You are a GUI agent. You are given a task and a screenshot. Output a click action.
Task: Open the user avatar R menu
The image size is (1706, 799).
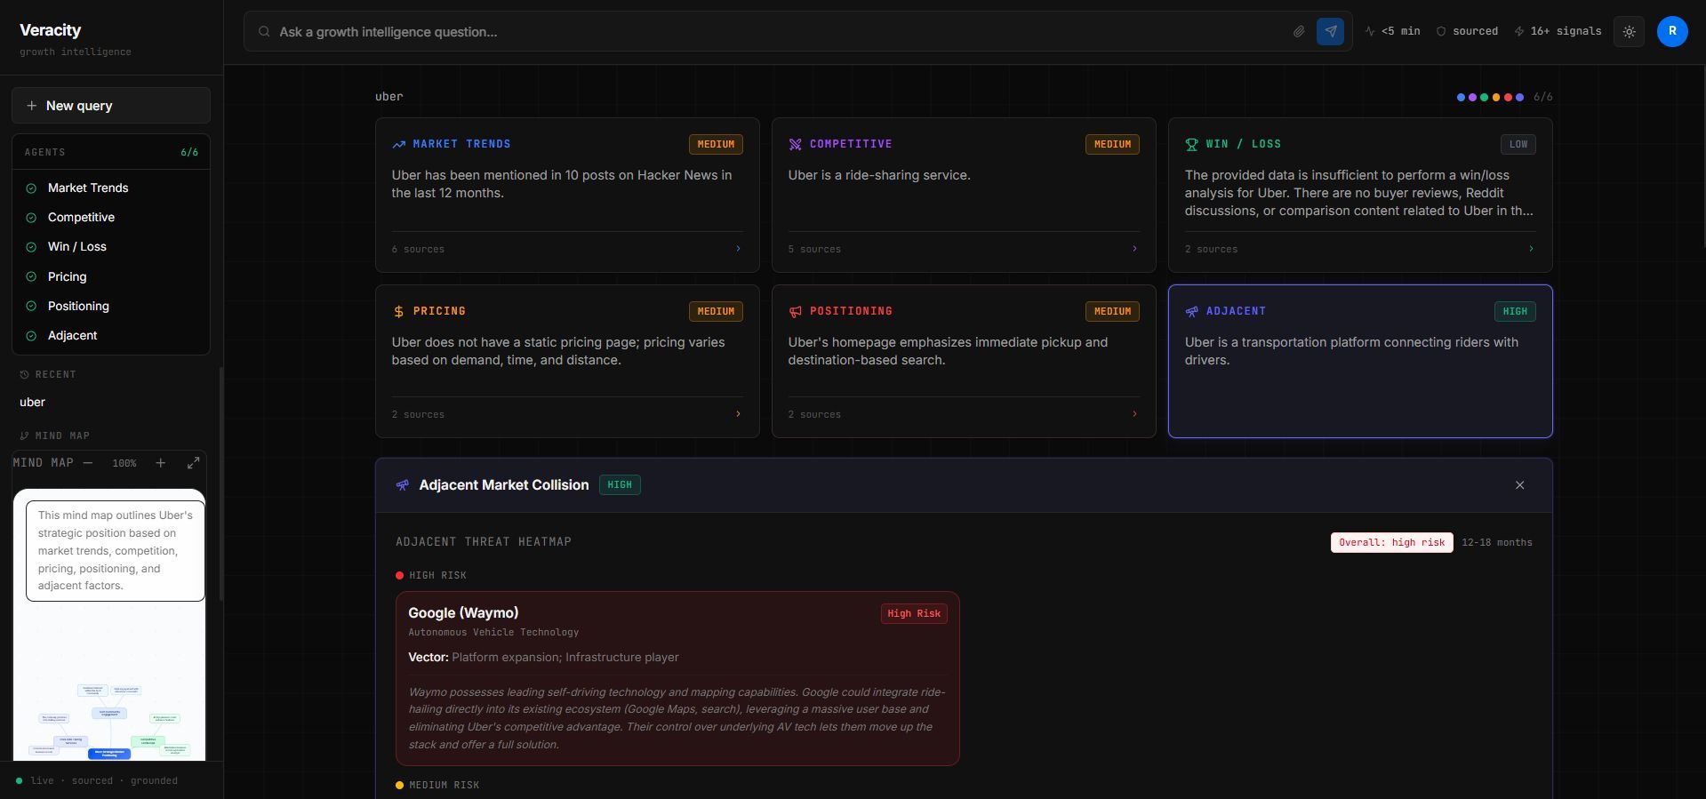tap(1672, 31)
